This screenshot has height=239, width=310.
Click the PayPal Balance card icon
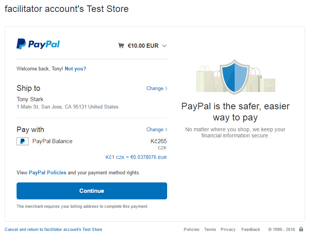[x=22, y=141]
